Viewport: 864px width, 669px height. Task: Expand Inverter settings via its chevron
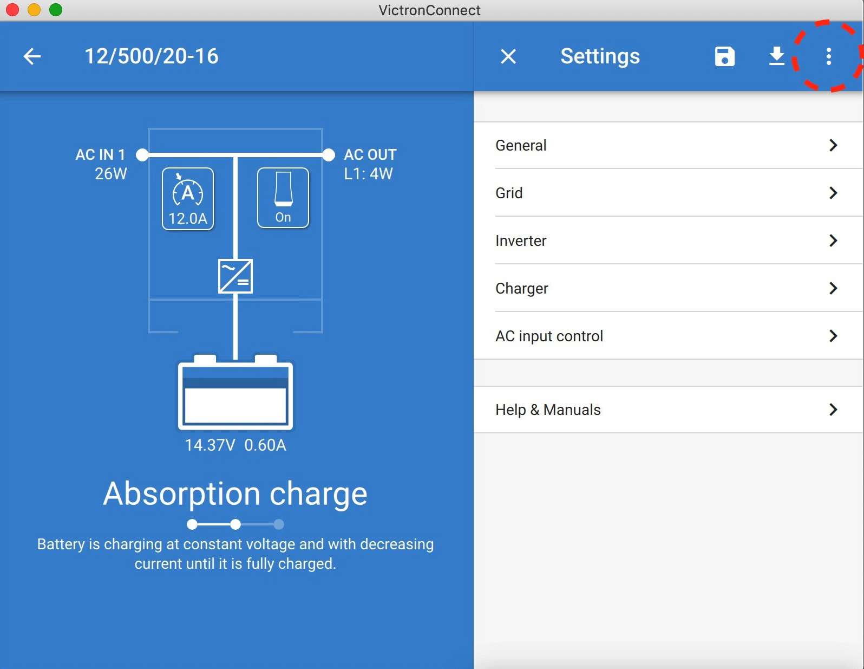point(833,241)
